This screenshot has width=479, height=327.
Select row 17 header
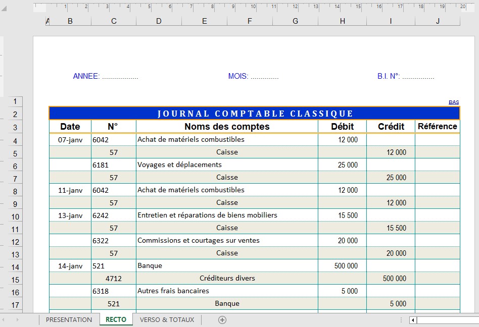[15, 305]
